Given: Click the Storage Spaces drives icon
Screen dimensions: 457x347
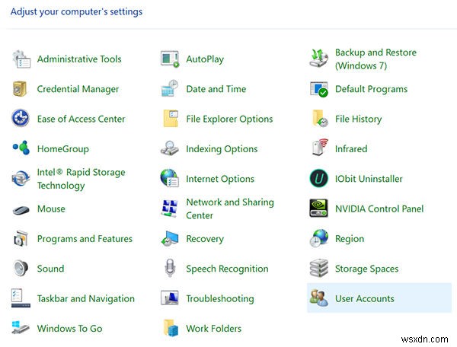Looking at the screenshot, I should (319, 268).
